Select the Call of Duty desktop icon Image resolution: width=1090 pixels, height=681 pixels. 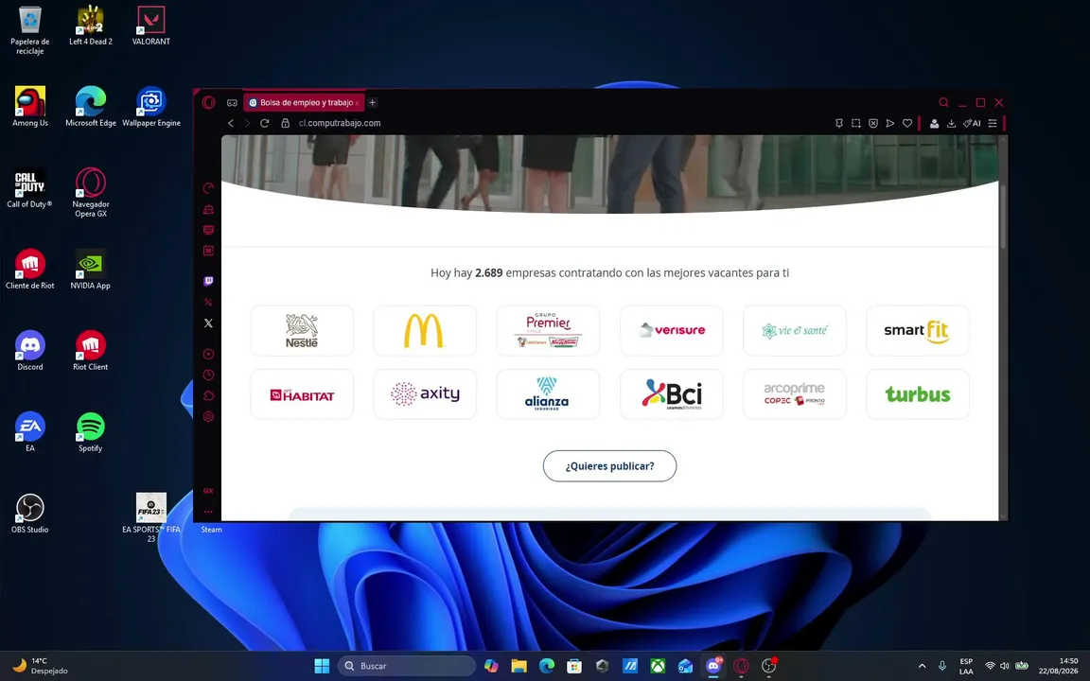pos(30,187)
